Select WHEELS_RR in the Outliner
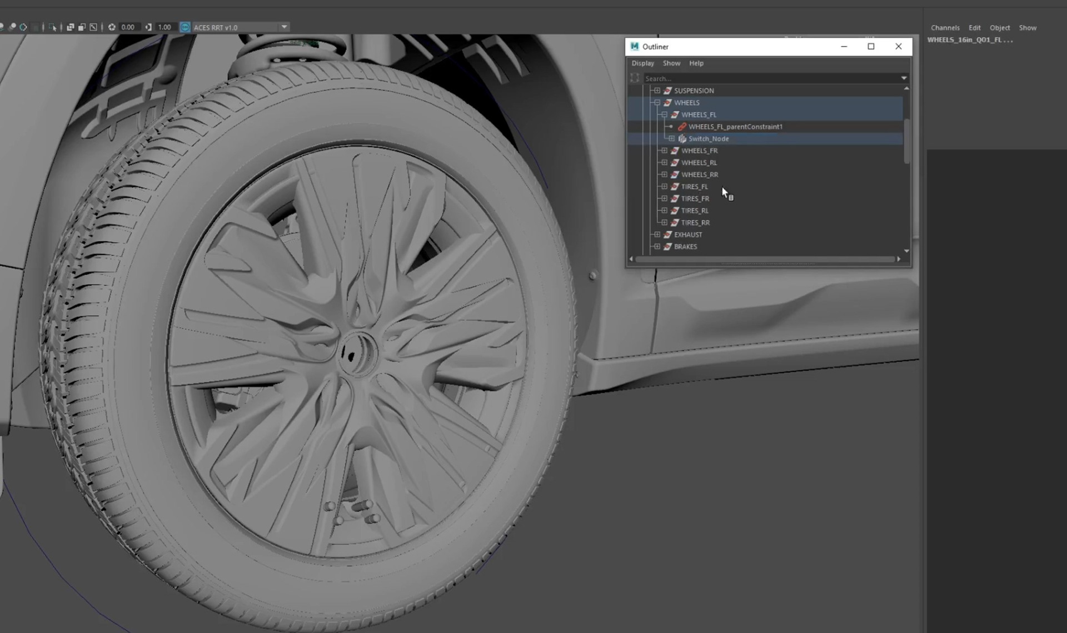Screen dimensions: 1067x633 [699, 175]
